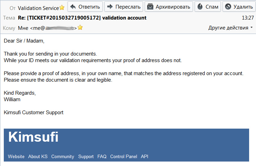This screenshot has width=256, height=166.
Task: Visit the FAQ link
Action: tap(102, 156)
